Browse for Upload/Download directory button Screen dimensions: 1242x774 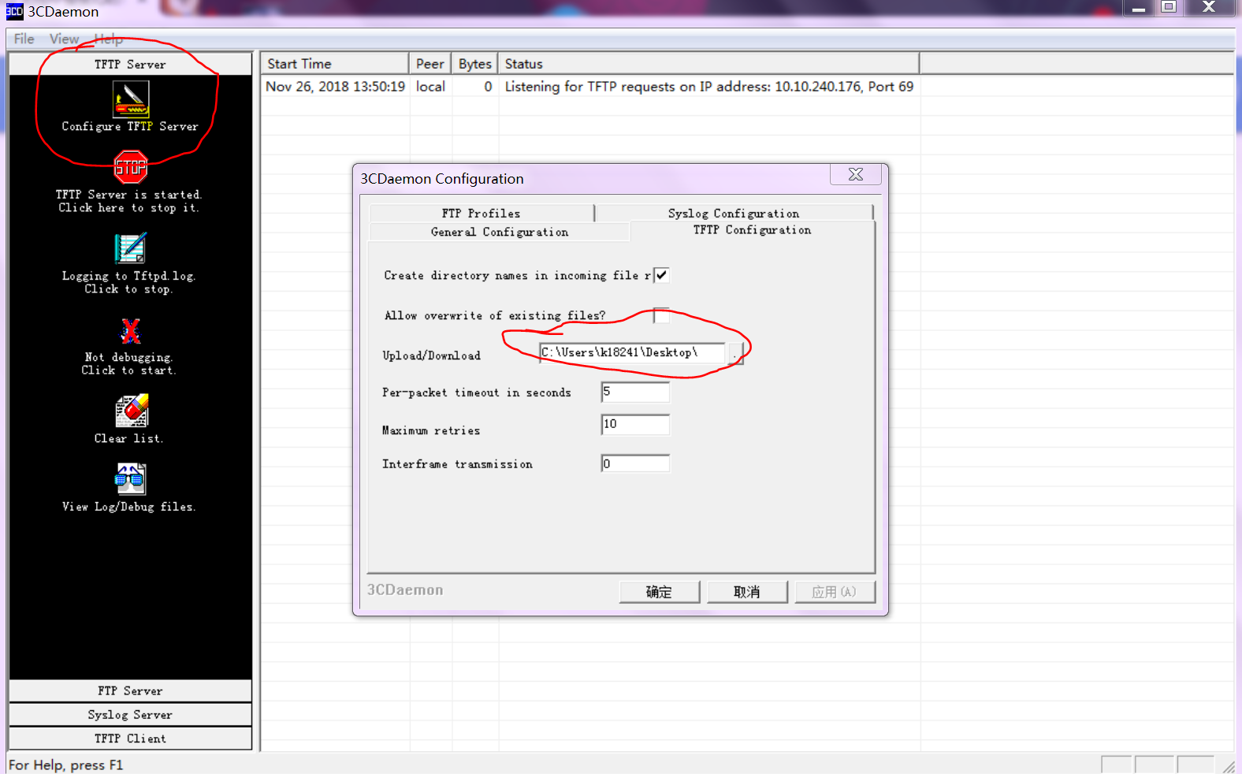point(735,353)
